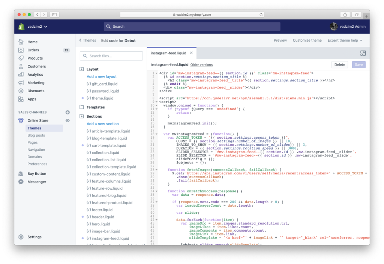
Task: Open the vadzim2 store switcher dropdown
Action: coord(37,27)
